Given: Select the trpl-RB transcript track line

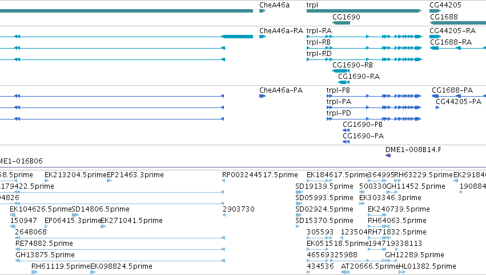Looking at the screenshot, I should [x=364, y=48].
